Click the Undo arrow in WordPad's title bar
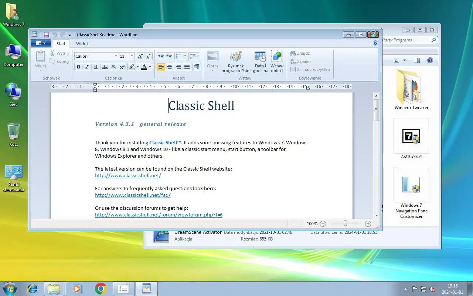This screenshot has width=473, height=296. click(x=55, y=34)
